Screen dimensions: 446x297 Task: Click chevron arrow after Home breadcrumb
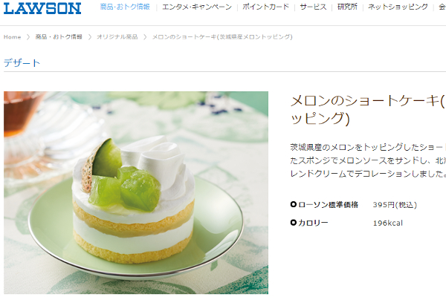pos(28,37)
